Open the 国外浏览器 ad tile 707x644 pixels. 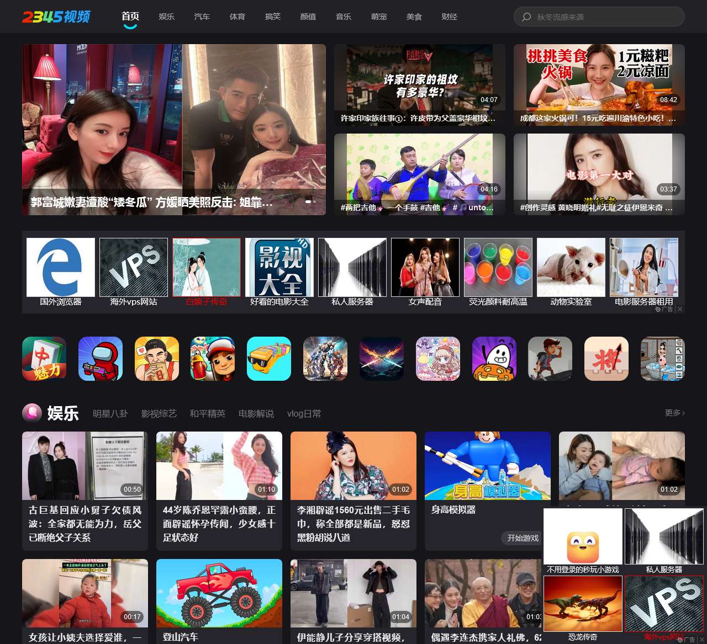[61, 272]
